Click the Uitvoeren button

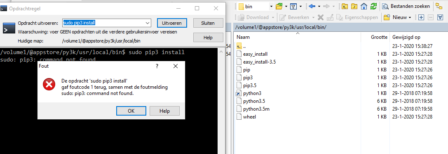tap(172, 23)
